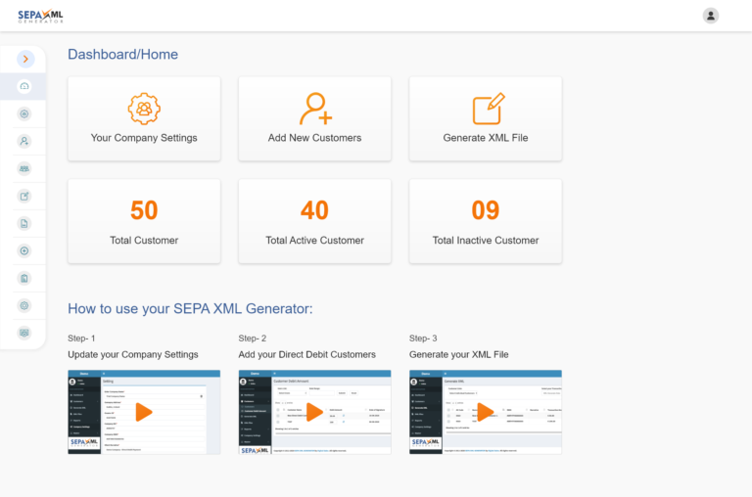Open the user profile avatar menu

tap(710, 16)
